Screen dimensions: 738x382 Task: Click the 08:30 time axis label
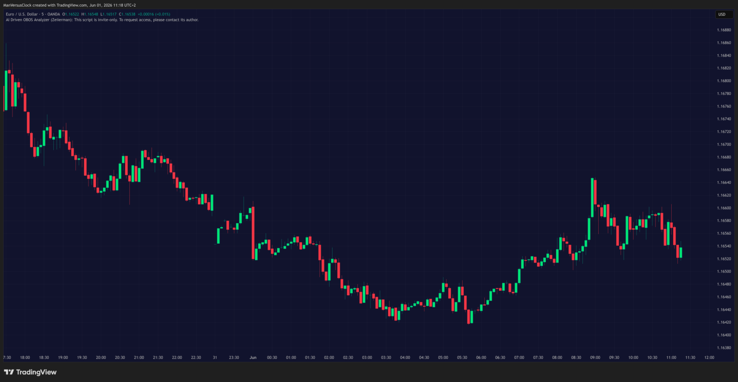point(576,358)
